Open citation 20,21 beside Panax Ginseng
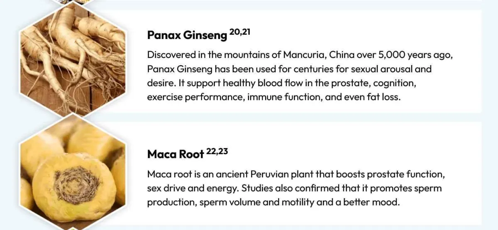 tap(239, 32)
